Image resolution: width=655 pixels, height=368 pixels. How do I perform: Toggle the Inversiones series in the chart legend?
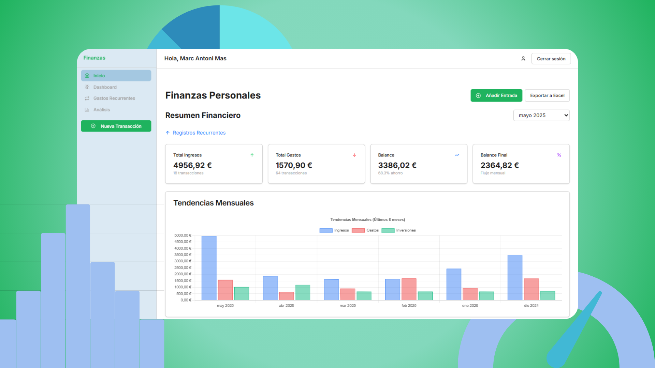[407, 230]
